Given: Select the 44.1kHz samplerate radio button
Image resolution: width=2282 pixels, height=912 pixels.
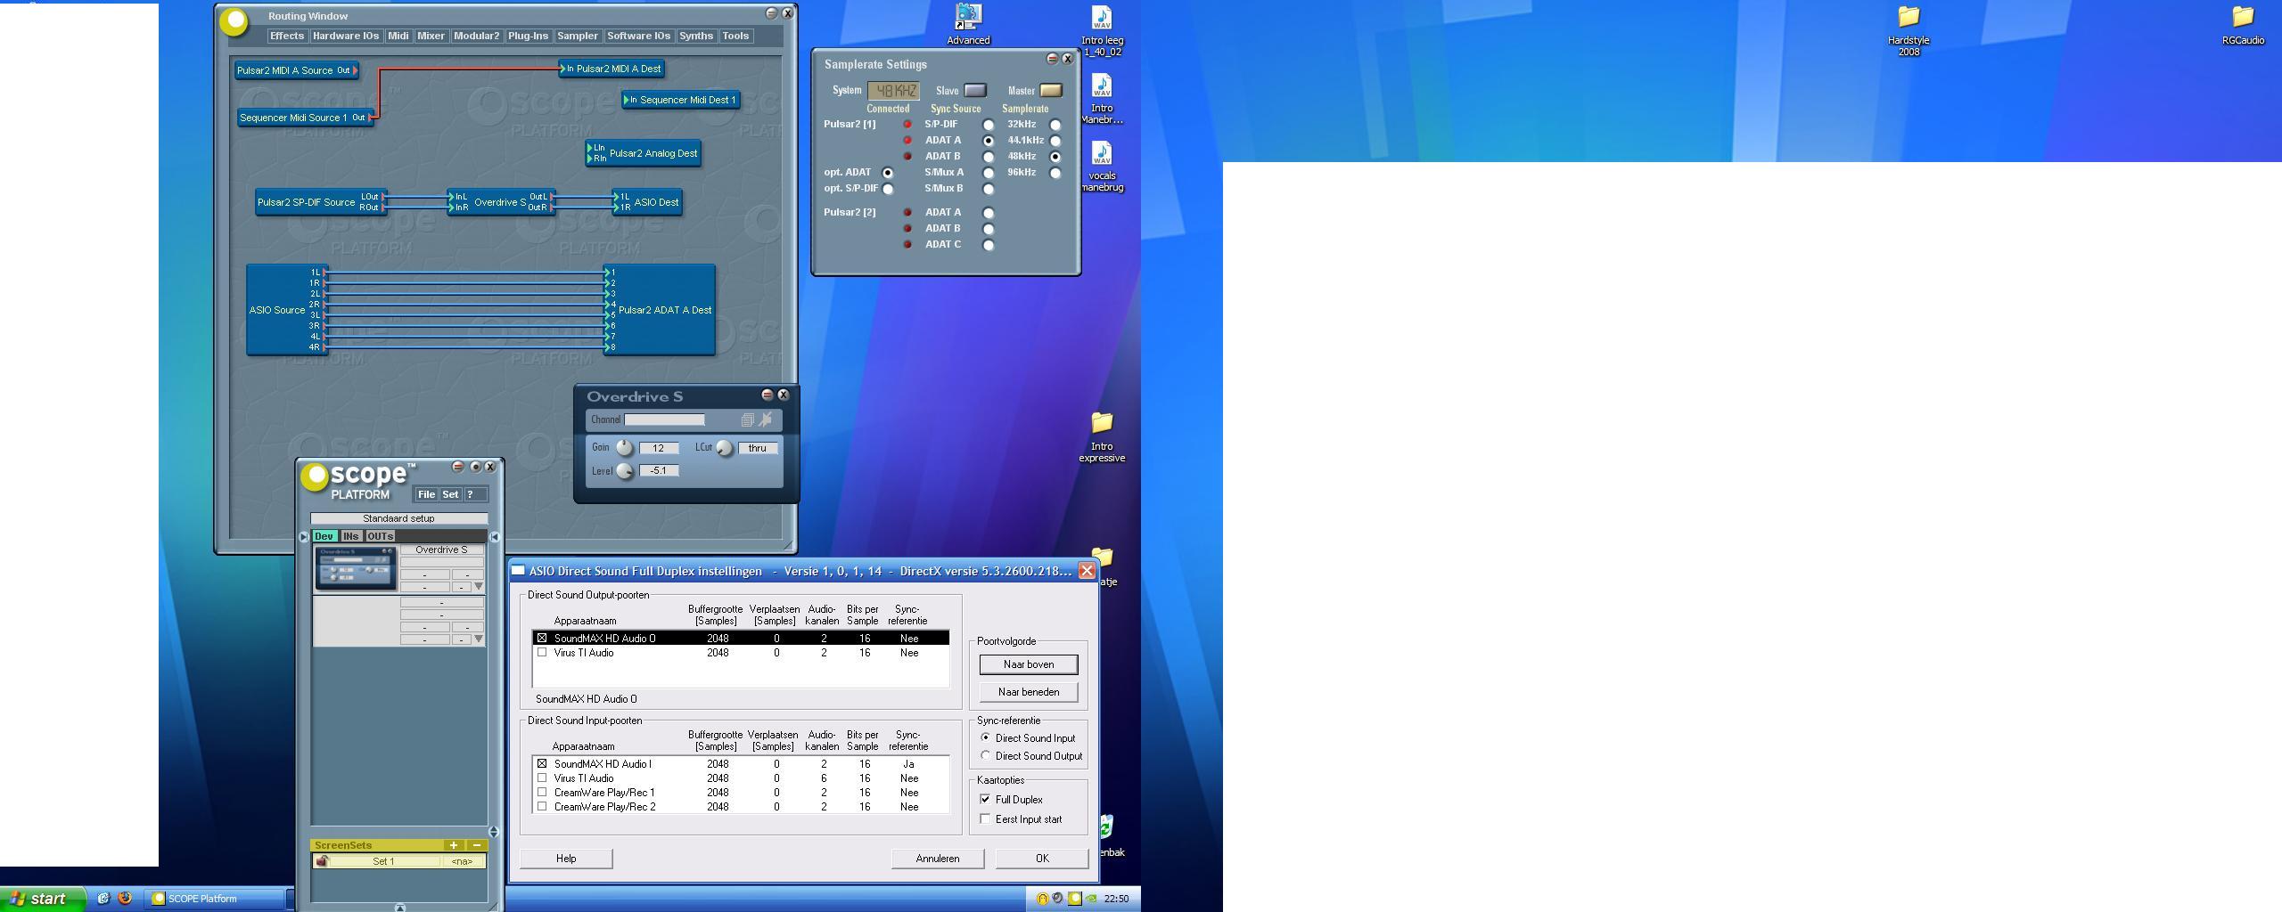Looking at the screenshot, I should pos(1055,141).
